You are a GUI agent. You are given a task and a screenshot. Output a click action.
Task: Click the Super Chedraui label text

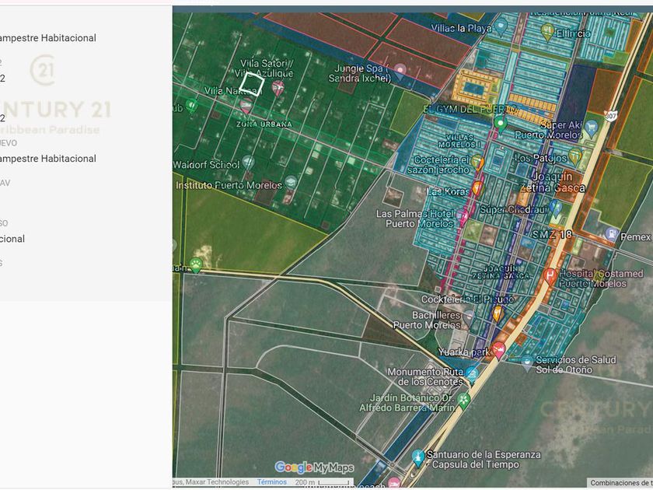pyautogui.click(x=513, y=209)
